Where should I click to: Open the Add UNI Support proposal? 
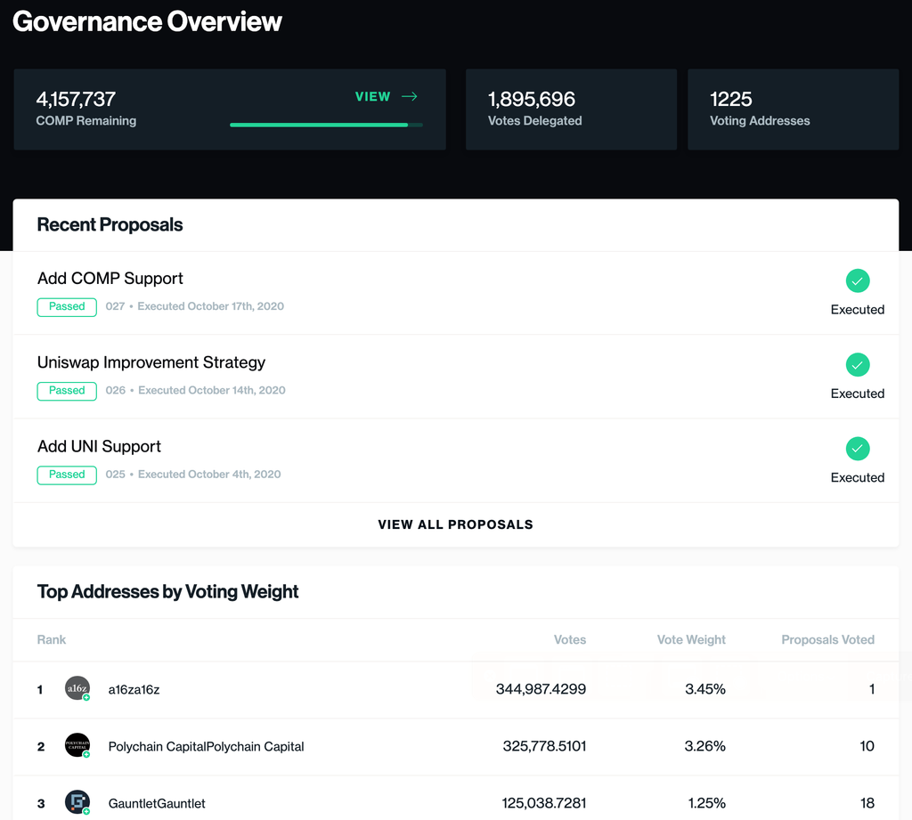[99, 446]
